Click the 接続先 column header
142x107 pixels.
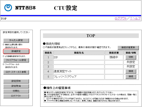coord(48,53)
